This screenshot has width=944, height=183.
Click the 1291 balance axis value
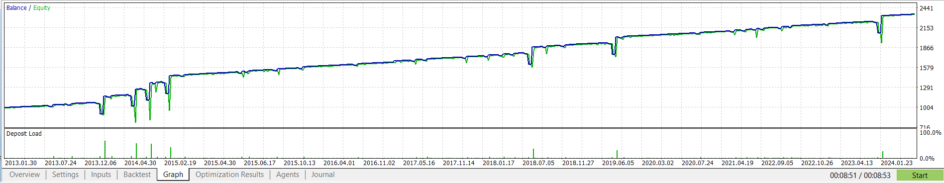click(927, 88)
